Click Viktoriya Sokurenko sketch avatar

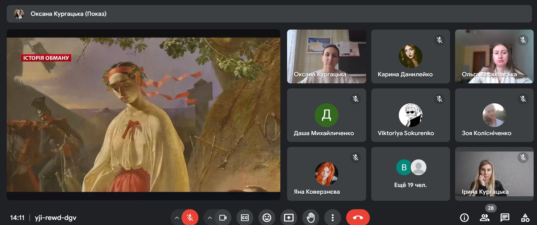[x=410, y=115]
